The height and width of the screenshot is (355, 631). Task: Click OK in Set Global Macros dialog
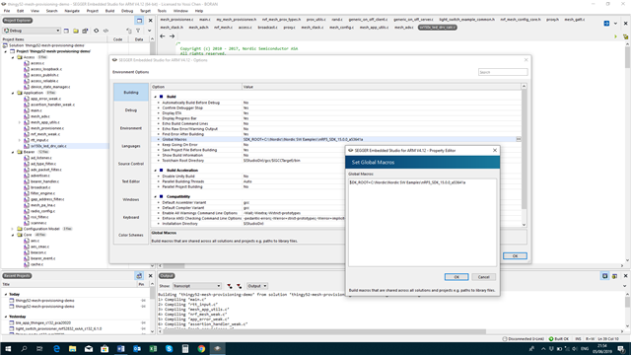coord(456,277)
